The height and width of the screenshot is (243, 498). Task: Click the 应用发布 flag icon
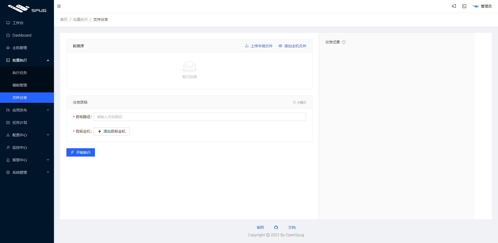click(x=8, y=110)
